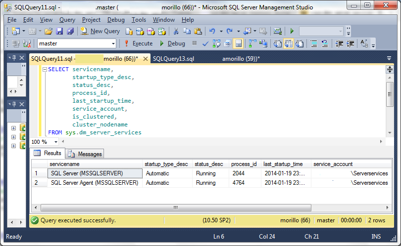
Task: Click the results grid horizontal scrollbar thumb
Action: (x=176, y=208)
